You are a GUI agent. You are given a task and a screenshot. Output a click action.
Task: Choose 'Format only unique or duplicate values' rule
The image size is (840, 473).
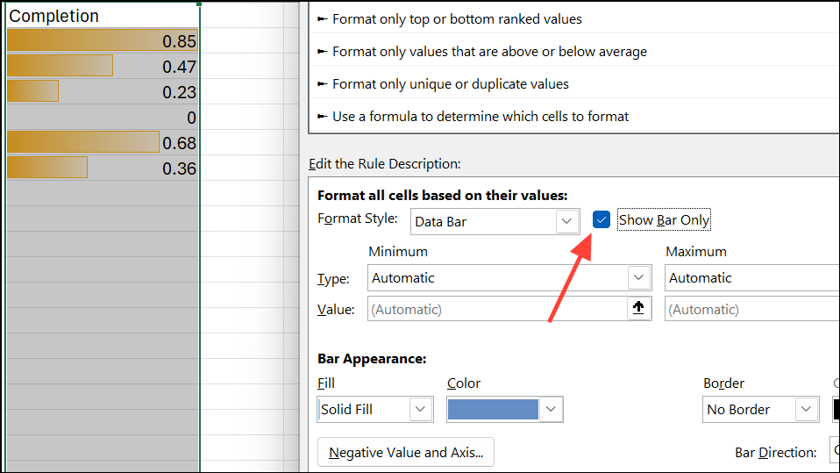(x=451, y=84)
